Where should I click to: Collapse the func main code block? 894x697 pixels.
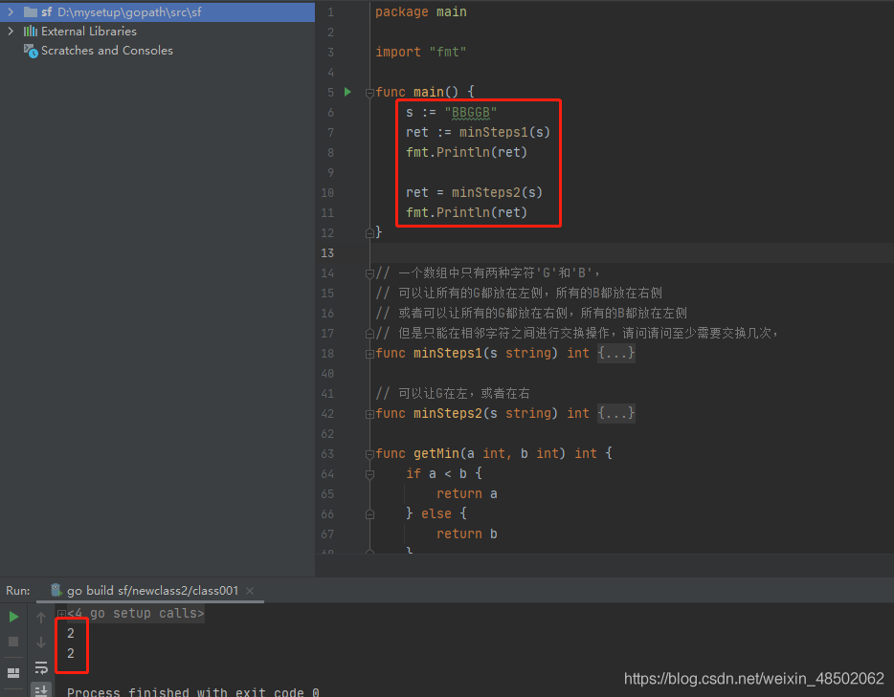coord(369,92)
